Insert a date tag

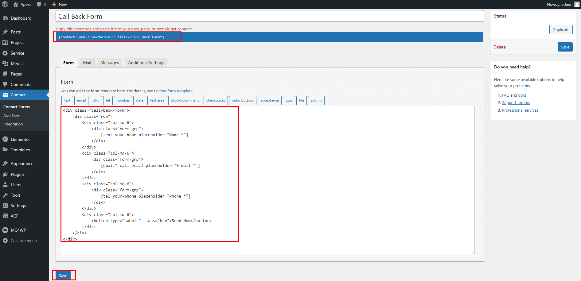140,100
